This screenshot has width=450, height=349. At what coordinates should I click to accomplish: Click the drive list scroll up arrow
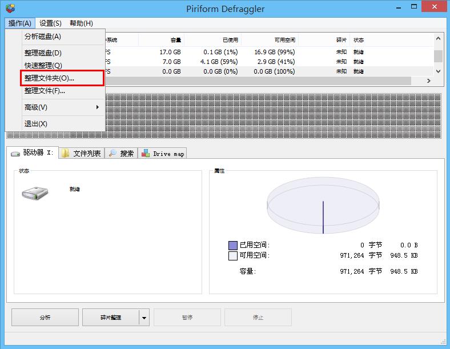pyautogui.click(x=438, y=38)
